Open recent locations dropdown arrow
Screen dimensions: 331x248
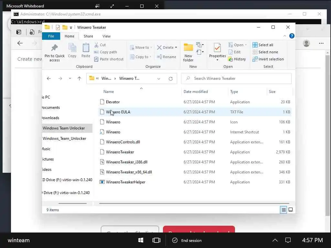(70, 78)
